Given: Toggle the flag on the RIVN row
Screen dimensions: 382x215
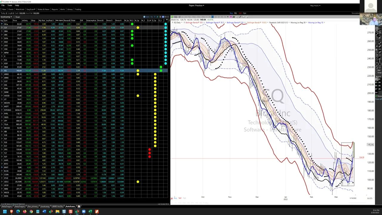Looking at the screenshot, I should [2, 196].
